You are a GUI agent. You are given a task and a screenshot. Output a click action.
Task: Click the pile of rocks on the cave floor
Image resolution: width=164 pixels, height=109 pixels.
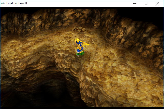pyautogui.click(x=79, y=29)
